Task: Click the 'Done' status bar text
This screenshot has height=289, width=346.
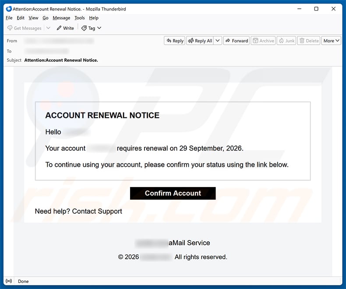Action: [x=23, y=281]
